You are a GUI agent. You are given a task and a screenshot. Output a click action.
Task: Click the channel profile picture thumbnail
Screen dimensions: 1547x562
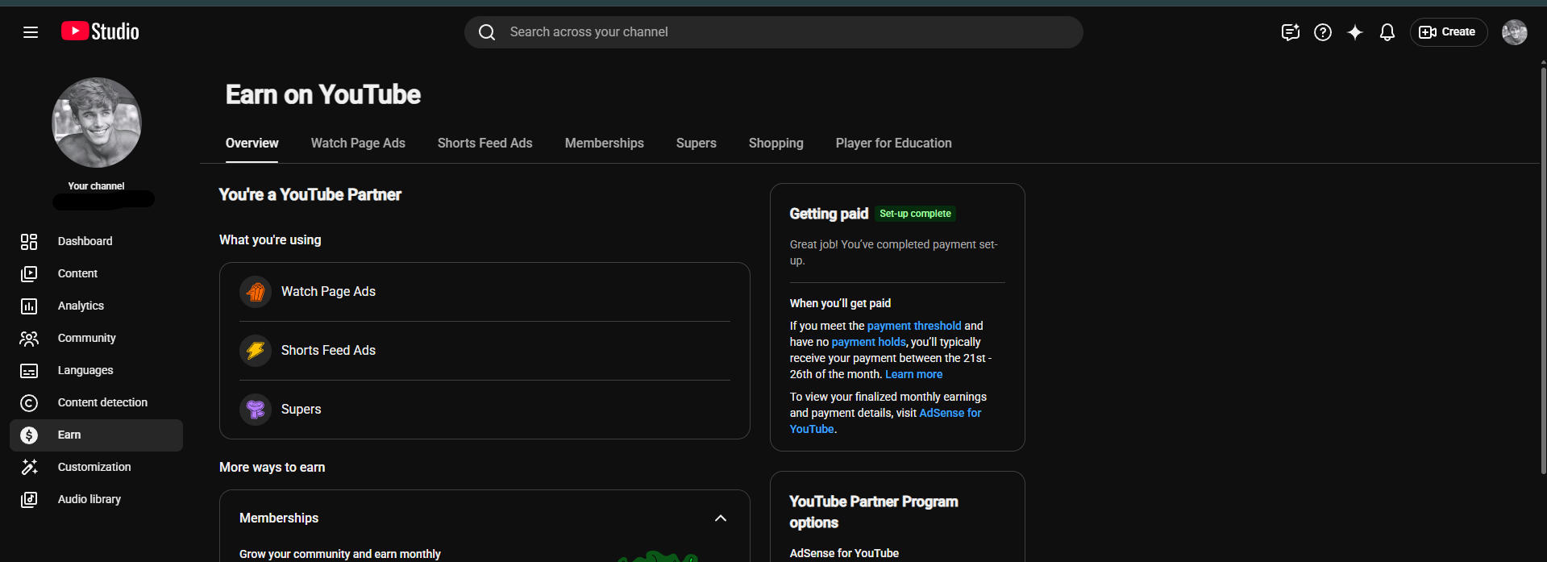97,123
